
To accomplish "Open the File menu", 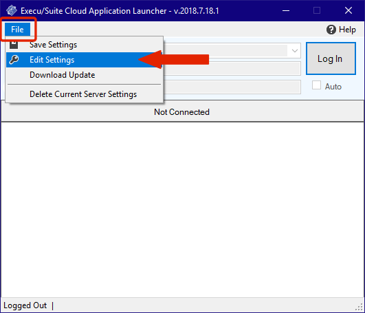I will [x=17, y=30].
